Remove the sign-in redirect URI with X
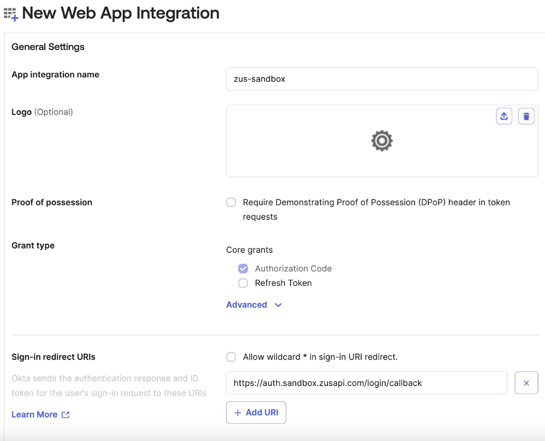 (526, 383)
